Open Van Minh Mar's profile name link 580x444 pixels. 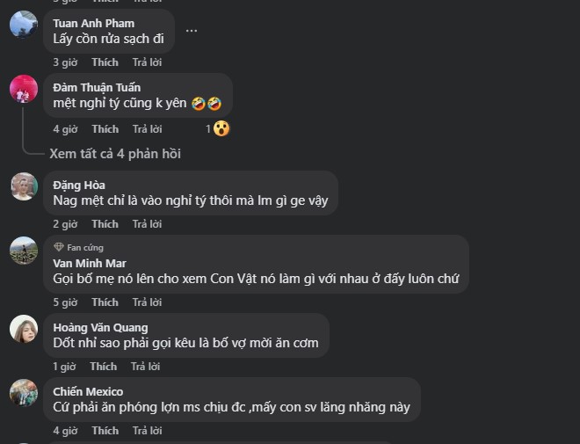coord(90,264)
